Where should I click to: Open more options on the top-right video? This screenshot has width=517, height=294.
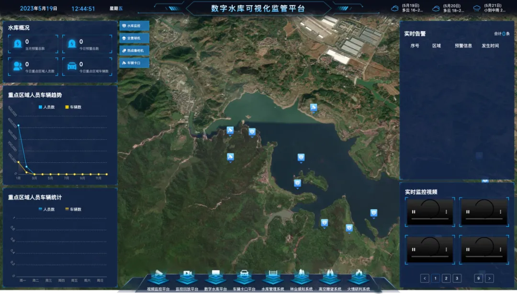click(500, 212)
